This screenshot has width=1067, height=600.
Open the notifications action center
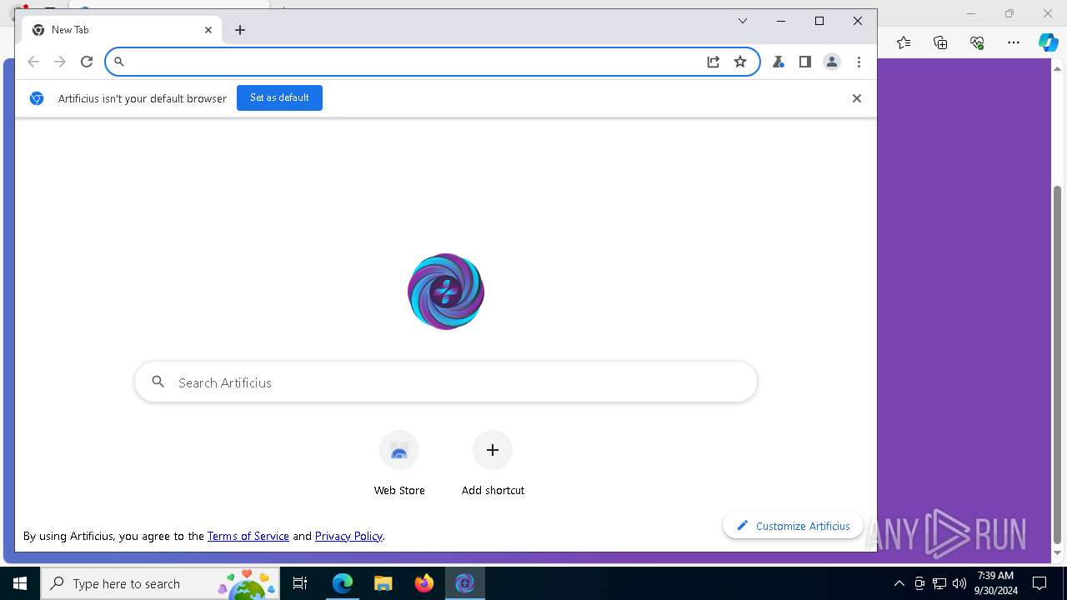coord(1039,583)
